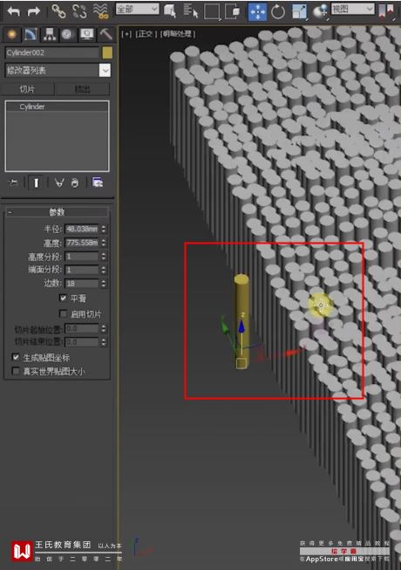
Task: Click the viewport [+] menu label
Action: click(126, 34)
